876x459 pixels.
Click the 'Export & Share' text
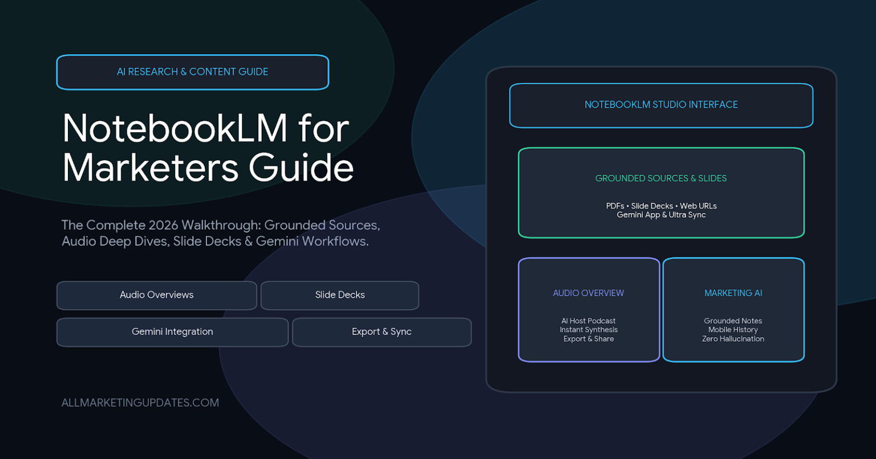pyautogui.click(x=589, y=339)
